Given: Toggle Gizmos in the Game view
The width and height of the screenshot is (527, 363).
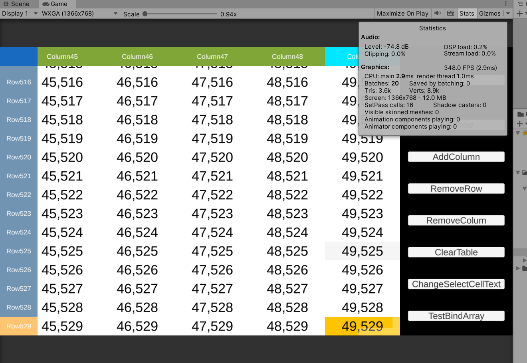Looking at the screenshot, I should [x=490, y=13].
